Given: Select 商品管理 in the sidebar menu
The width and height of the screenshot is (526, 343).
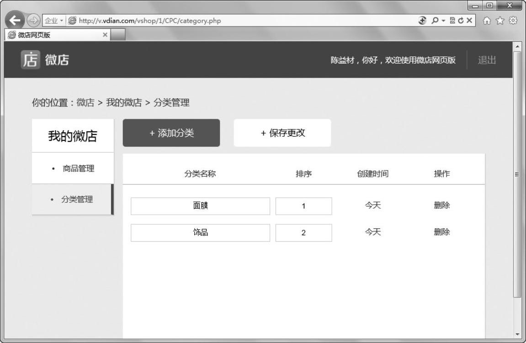Looking at the screenshot, I should click(x=73, y=169).
